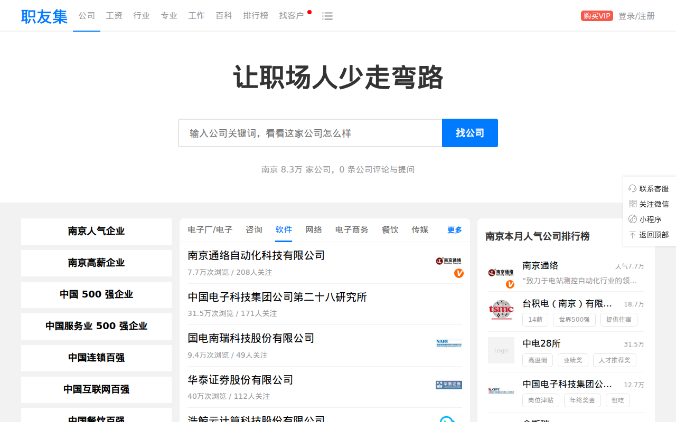Open the 中国服务业 500 强企业 category
The width and height of the screenshot is (676, 422).
point(96,327)
